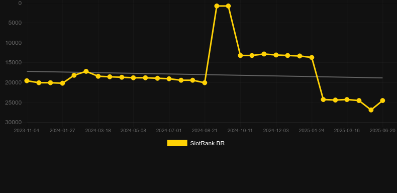
Task: Click the x-axis date 2024-05-08
Action: [x=133, y=131]
